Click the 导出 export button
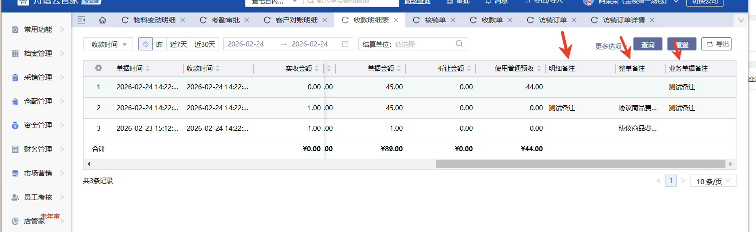This screenshot has width=756, height=232. 716,44
